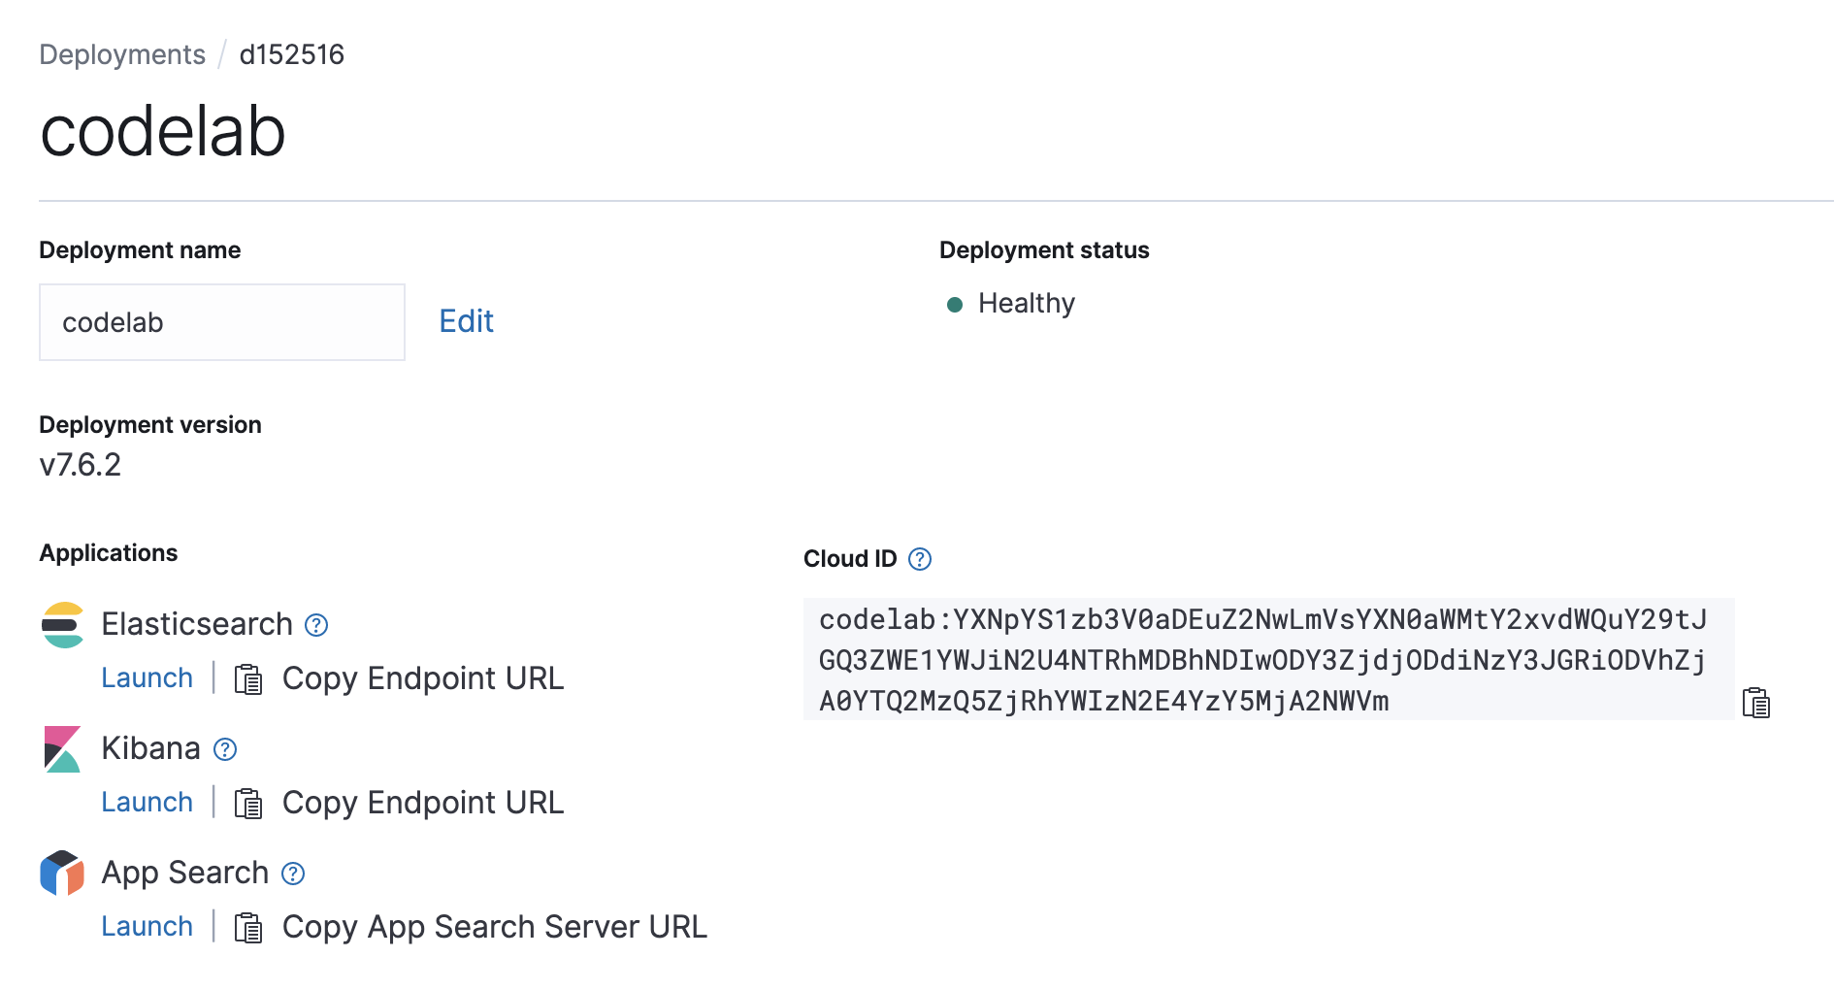Select the Cloud ID text box
The height and width of the screenshot is (990, 1834).
1261,661
